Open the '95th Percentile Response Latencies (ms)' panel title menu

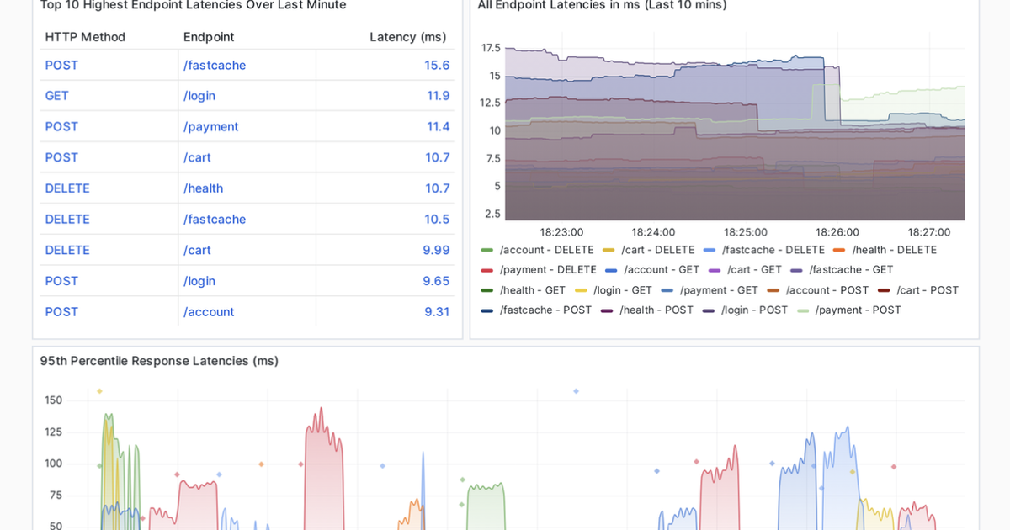tap(159, 361)
